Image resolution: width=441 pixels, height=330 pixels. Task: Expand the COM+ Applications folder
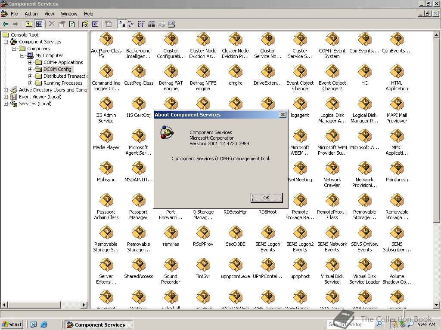[31, 62]
